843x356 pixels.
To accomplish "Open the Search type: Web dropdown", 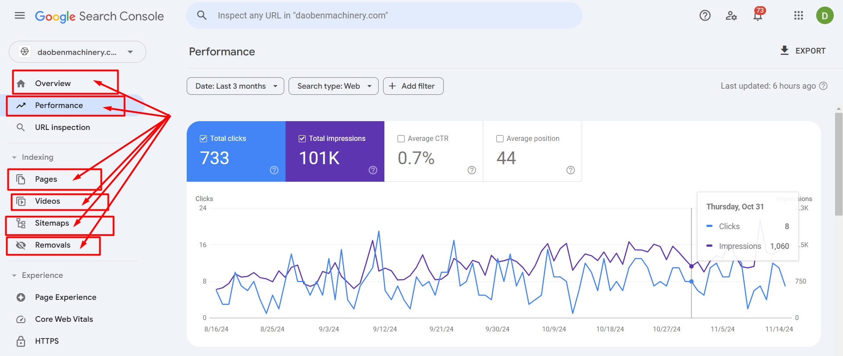I will pyautogui.click(x=333, y=86).
